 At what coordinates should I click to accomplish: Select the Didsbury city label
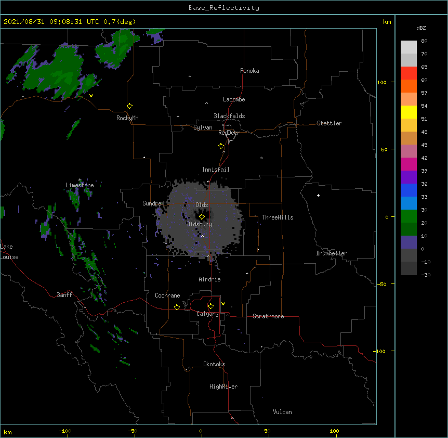pos(200,224)
